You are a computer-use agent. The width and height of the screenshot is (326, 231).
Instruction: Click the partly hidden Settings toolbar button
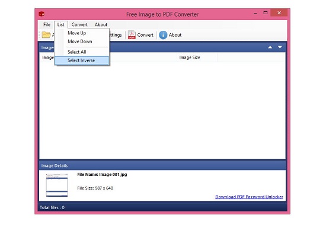click(116, 35)
